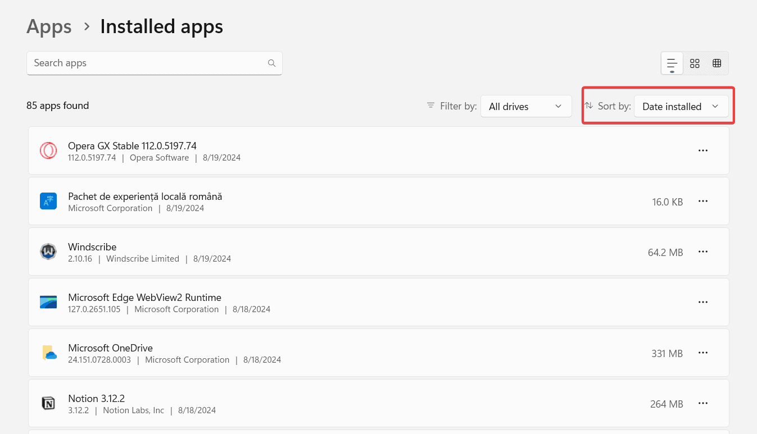Open options for Pachet de experiență locală română
Screen dimensions: 757x434
point(702,201)
